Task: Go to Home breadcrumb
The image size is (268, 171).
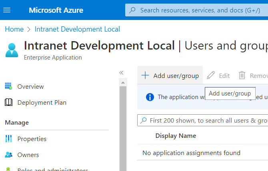Action: coord(14,29)
